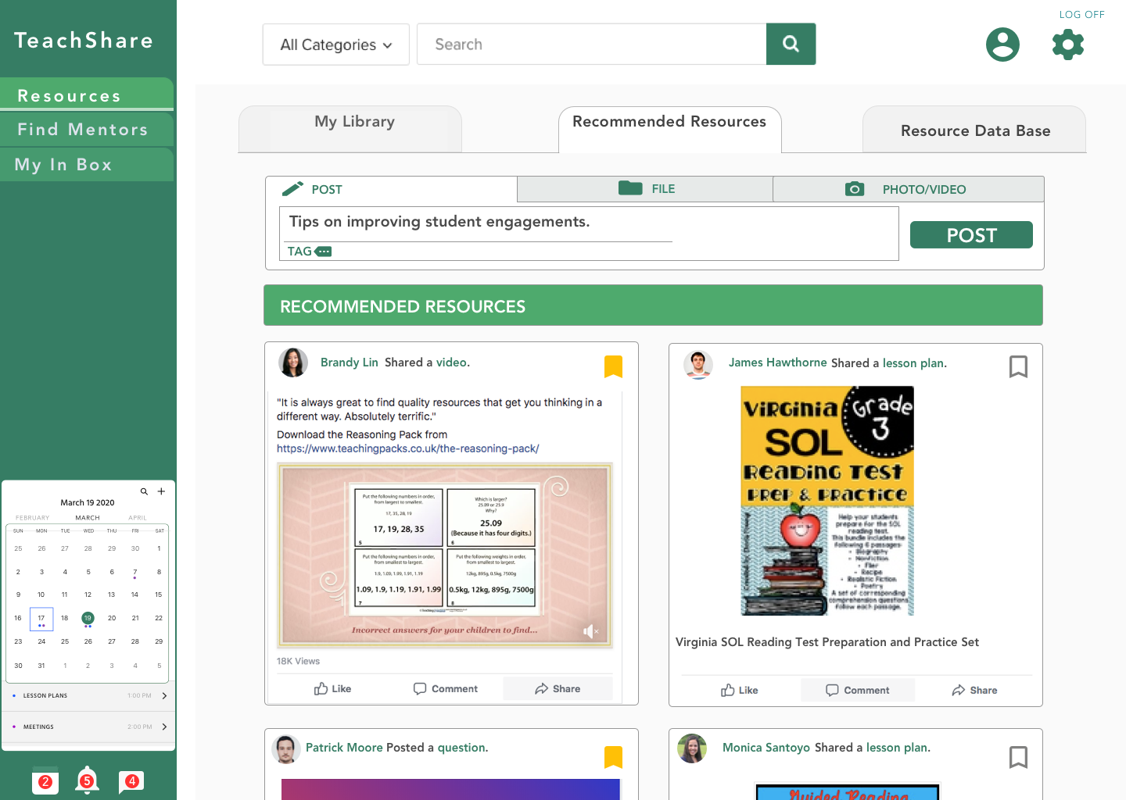Click the calendar search icon
Viewport: 1126px width, 800px height.
[144, 491]
